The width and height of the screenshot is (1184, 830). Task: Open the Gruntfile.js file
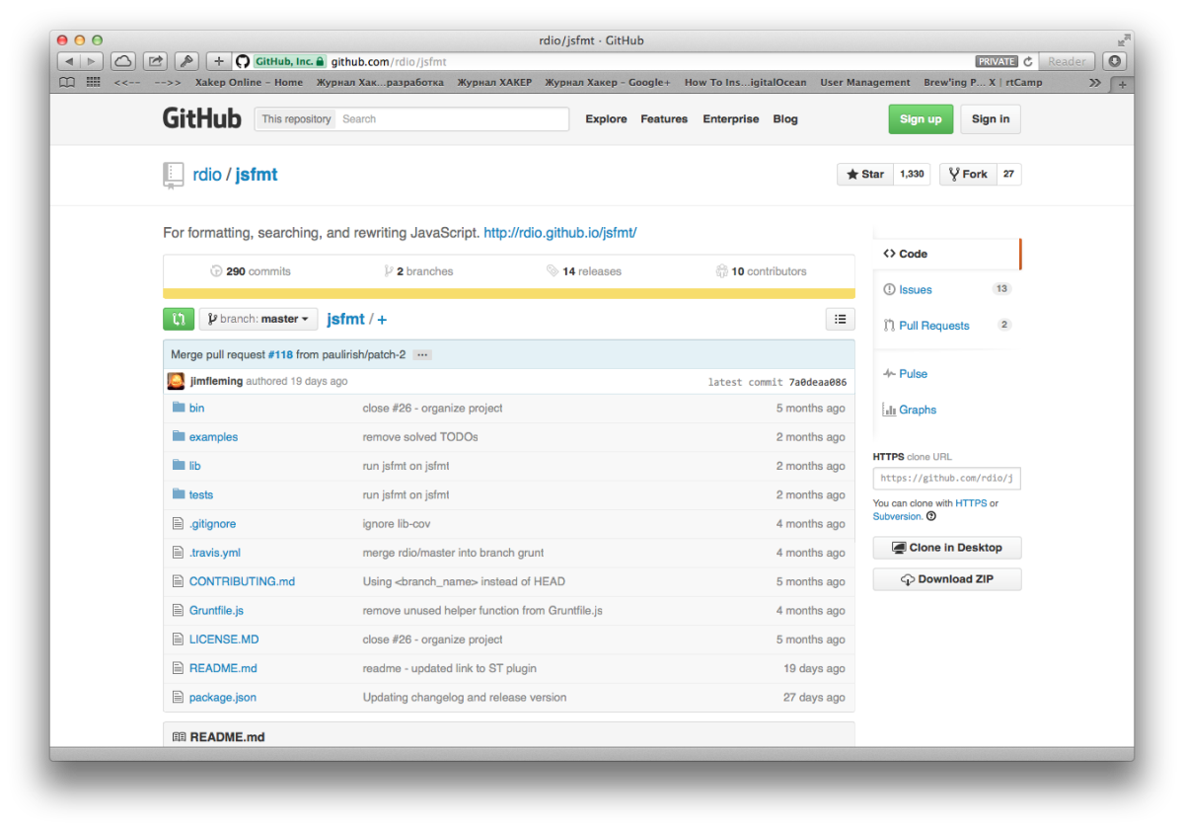(x=216, y=611)
